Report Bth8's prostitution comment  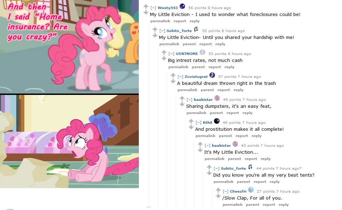242,136
